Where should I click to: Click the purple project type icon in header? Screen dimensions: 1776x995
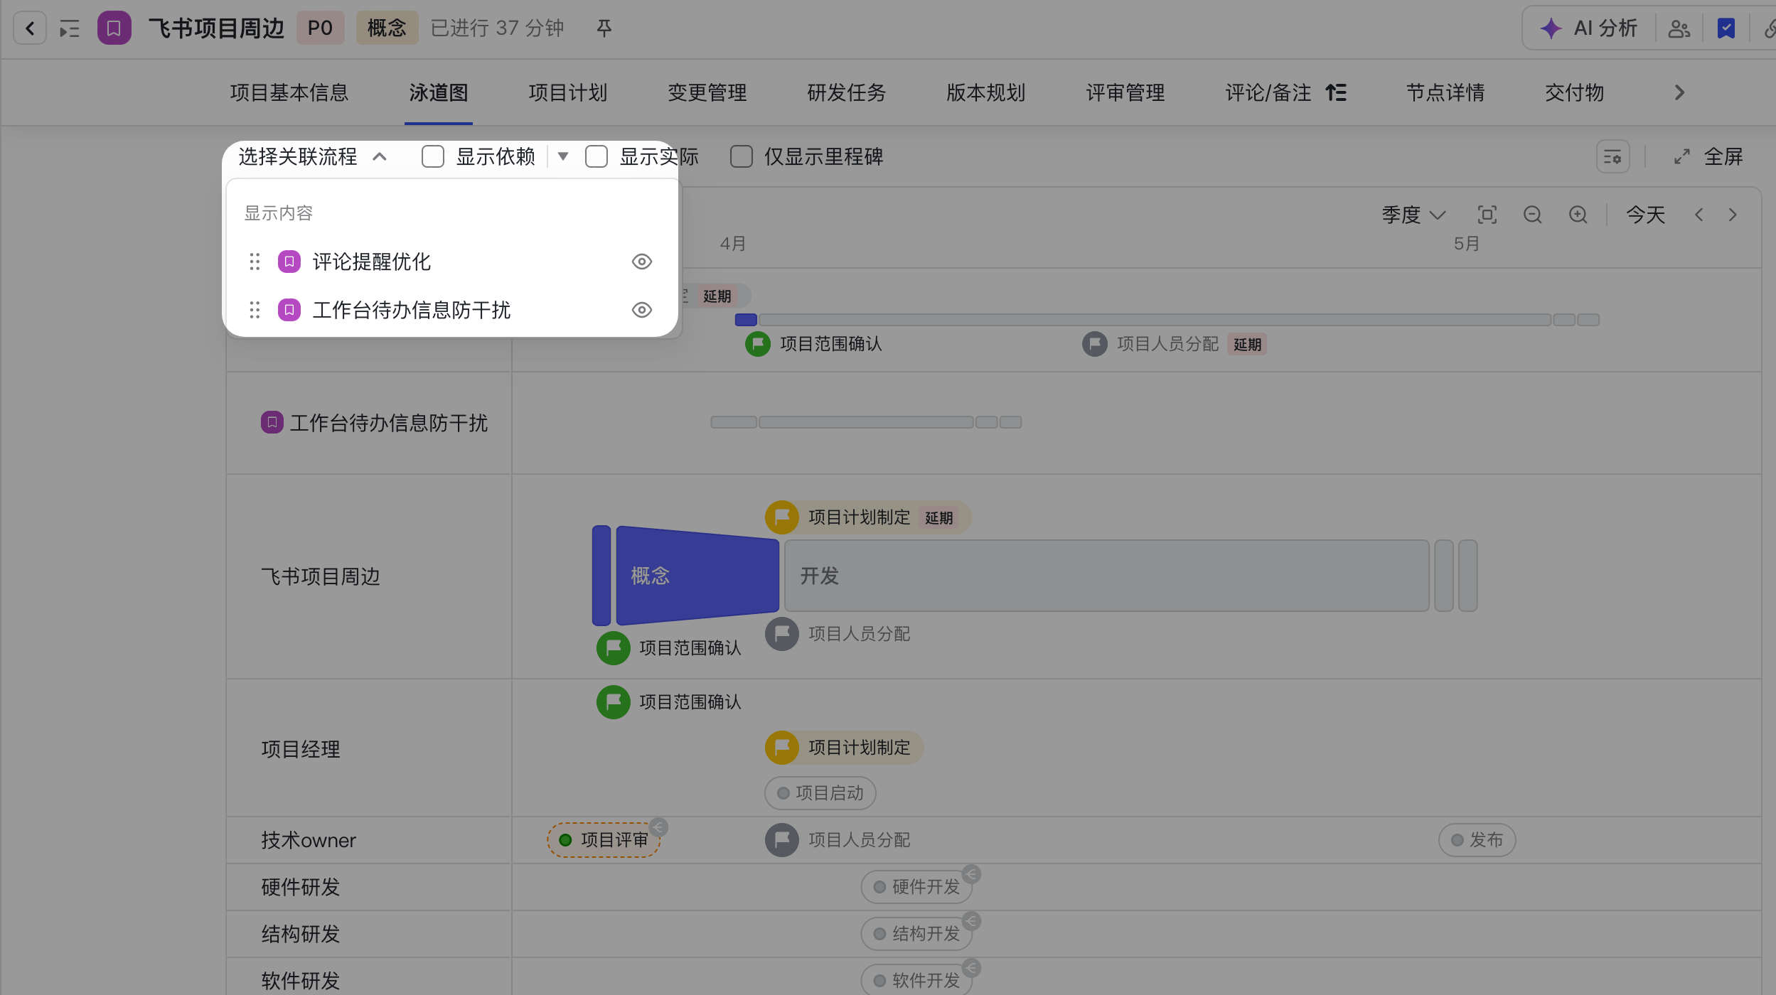click(x=114, y=28)
